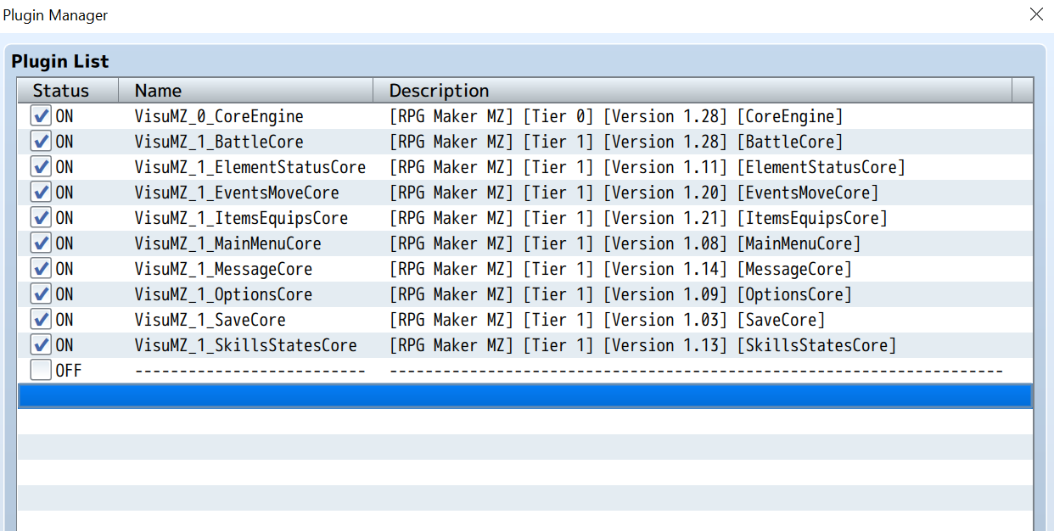Viewport: 1054px width, 531px height.
Task: Click the Description column header
Action: (x=692, y=91)
